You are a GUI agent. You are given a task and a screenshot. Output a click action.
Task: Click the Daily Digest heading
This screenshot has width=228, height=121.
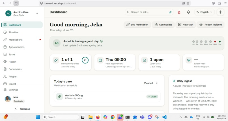pos(184,81)
